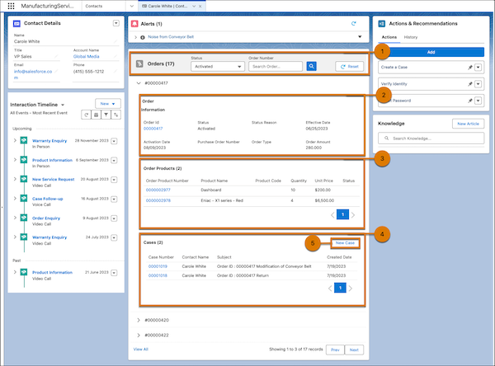Viewport: 495px width, 366px height.
Task: Click the Next records button
Action: pos(354,350)
